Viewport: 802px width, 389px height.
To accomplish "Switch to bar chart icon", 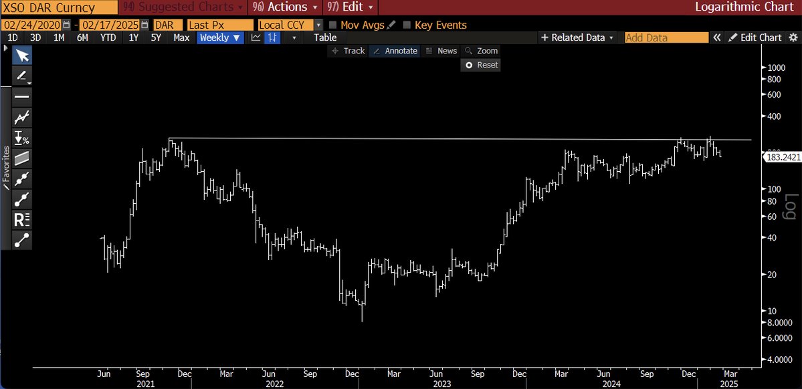I will (x=273, y=37).
